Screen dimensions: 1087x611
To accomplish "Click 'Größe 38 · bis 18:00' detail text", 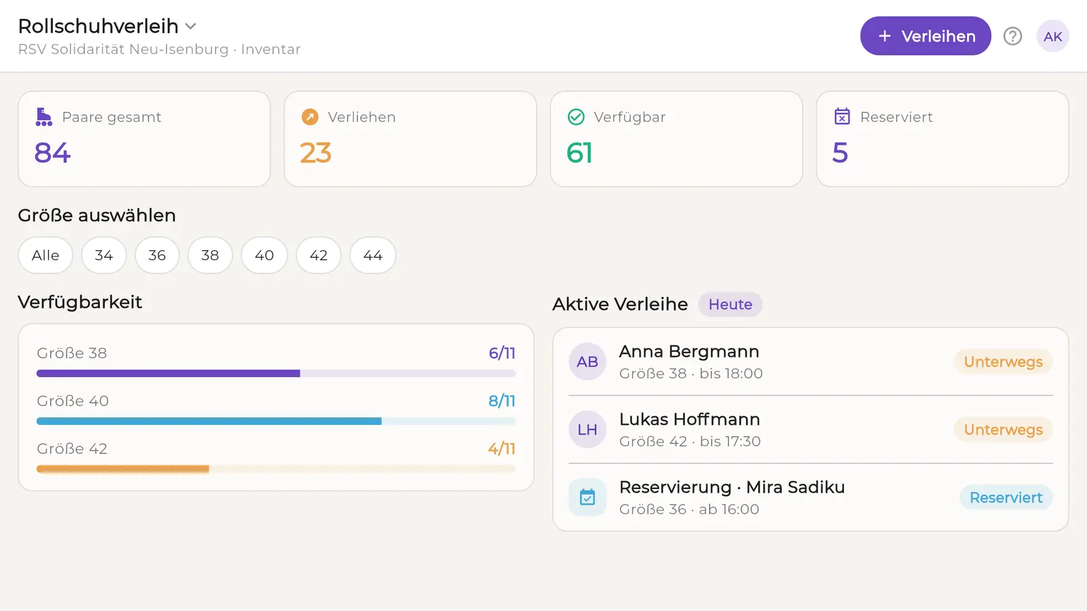I will 691,373.
